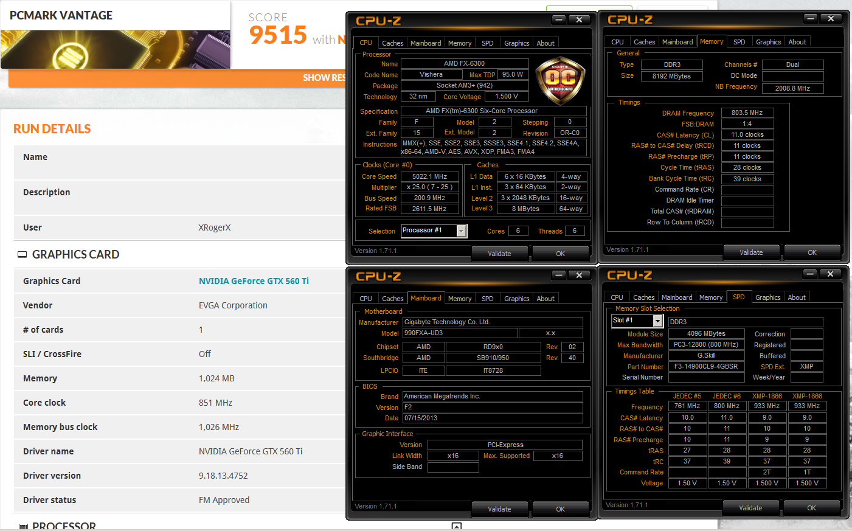Close the CPU-Z window showing the SPD tab
Image resolution: width=852 pixels, height=531 pixels.
[830, 274]
